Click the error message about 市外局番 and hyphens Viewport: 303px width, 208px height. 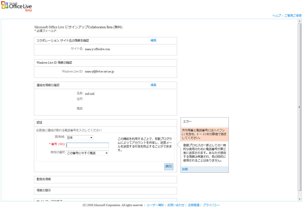tap(204, 134)
